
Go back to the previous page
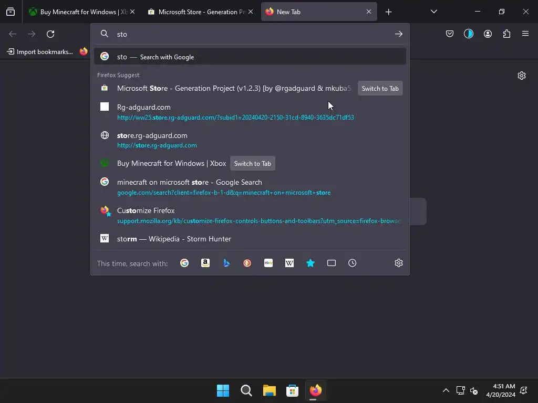pyautogui.click(x=13, y=34)
